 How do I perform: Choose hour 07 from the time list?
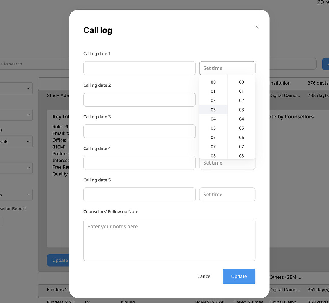point(213,147)
